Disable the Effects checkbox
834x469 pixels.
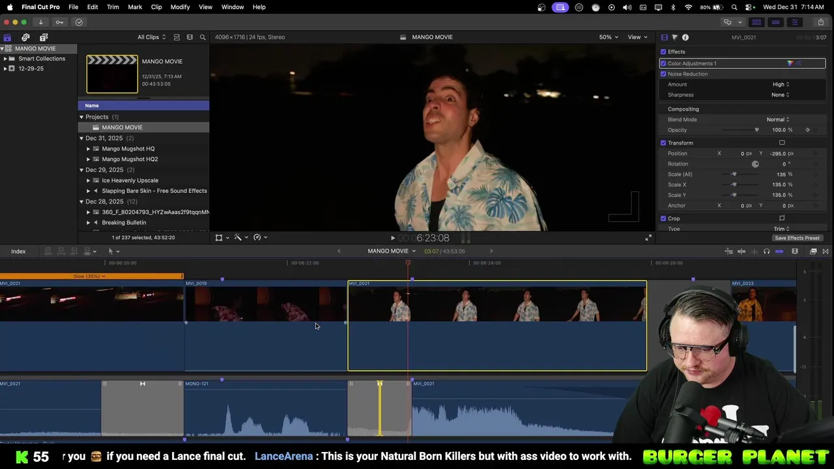663,51
